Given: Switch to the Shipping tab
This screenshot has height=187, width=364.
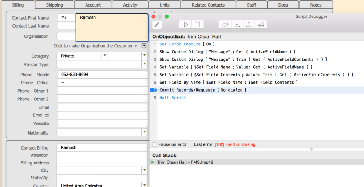Looking at the screenshot, I should click(x=54, y=5).
